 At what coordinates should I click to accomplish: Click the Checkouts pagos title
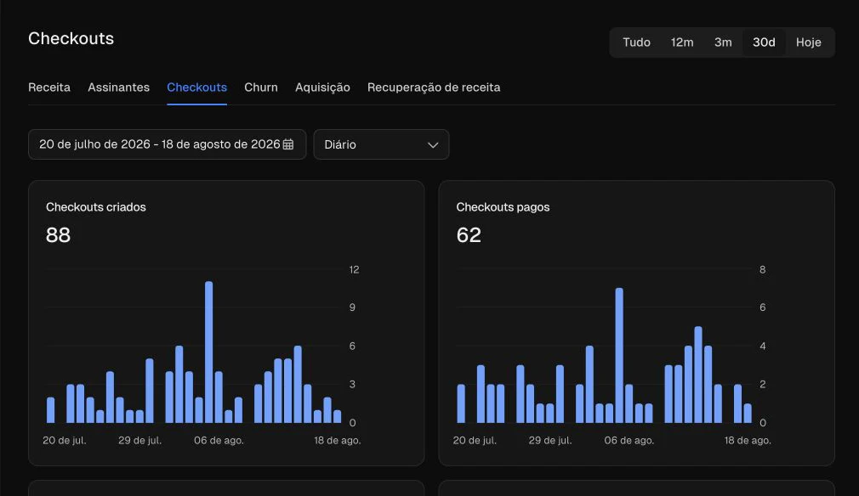[503, 207]
